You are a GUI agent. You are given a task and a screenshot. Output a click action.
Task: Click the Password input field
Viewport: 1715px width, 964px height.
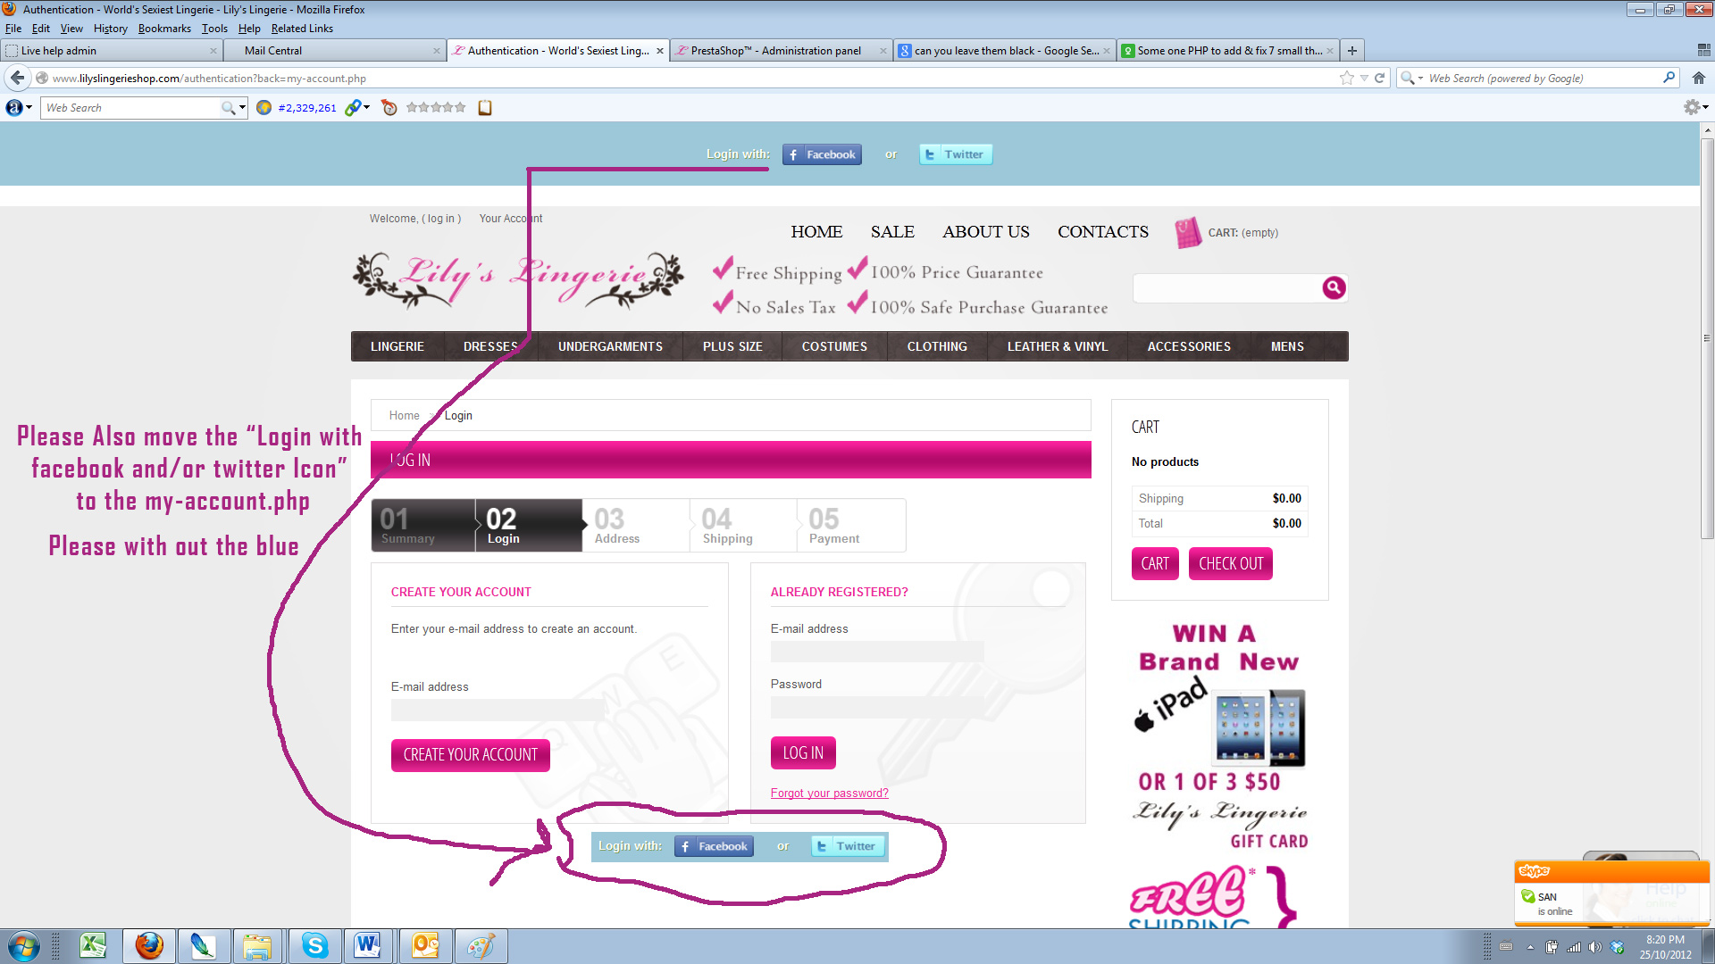point(876,708)
